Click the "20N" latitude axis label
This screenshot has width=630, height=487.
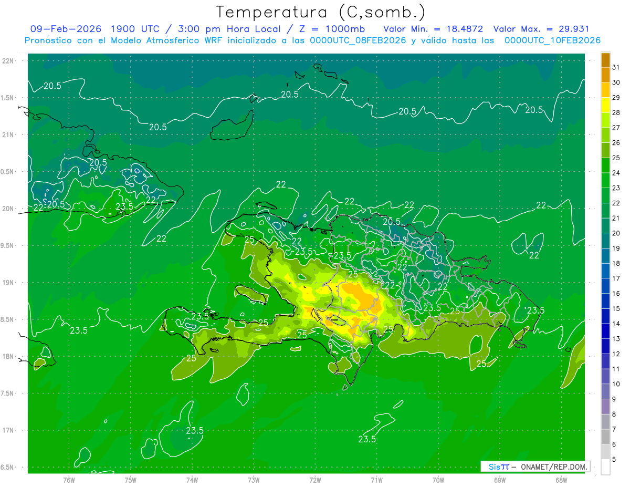point(8,209)
